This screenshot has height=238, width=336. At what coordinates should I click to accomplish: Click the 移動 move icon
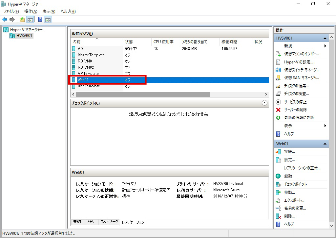click(x=278, y=193)
